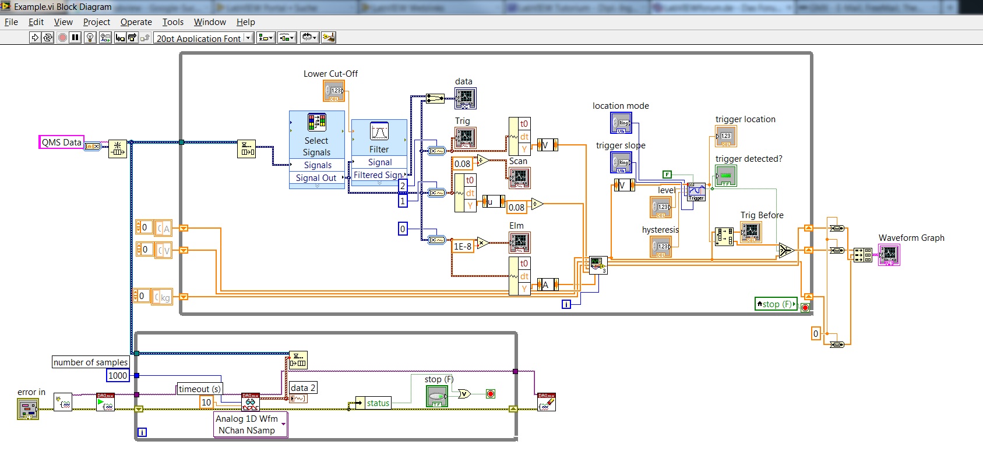Screen dimensions: 983x466
Task: Click the Step Into icon
Action: [120, 37]
